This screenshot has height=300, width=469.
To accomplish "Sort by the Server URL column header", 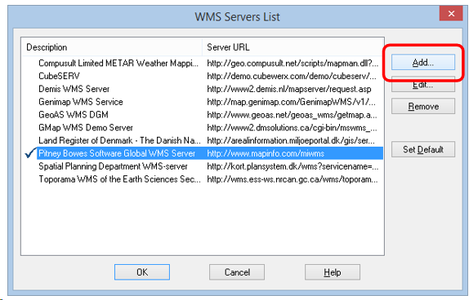I will point(293,47).
